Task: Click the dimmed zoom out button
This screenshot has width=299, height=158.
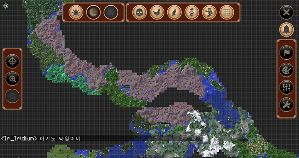Action: click(12, 96)
